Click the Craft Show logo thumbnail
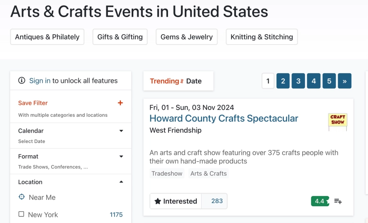Viewport: 368px width, 223px height. click(x=338, y=120)
